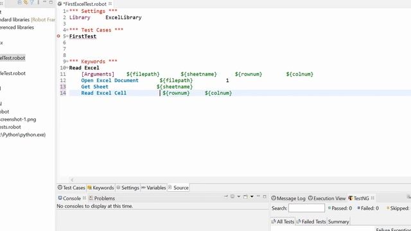Viewport: 411px width, 231px height.
Task: Switch to the Variables editor tab
Action: 153,187
